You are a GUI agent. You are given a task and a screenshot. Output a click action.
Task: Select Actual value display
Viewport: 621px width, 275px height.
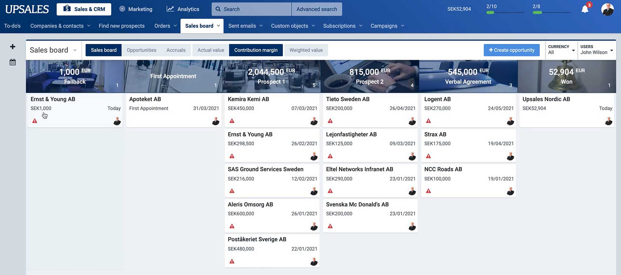click(211, 50)
